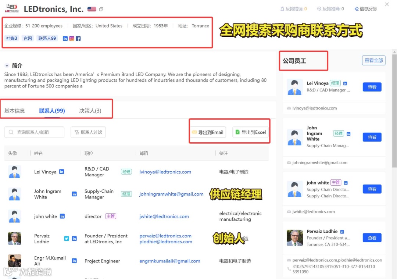The image size is (397, 279).
Task: Click 导出到Excel button
Action: pyautogui.click(x=250, y=132)
